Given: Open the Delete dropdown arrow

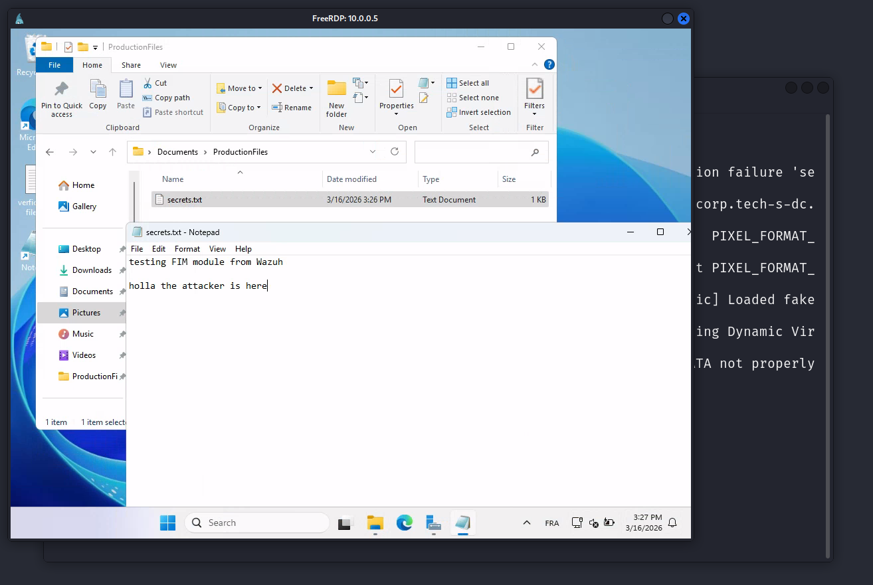Looking at the screenshot, I should tap(311, 88).
